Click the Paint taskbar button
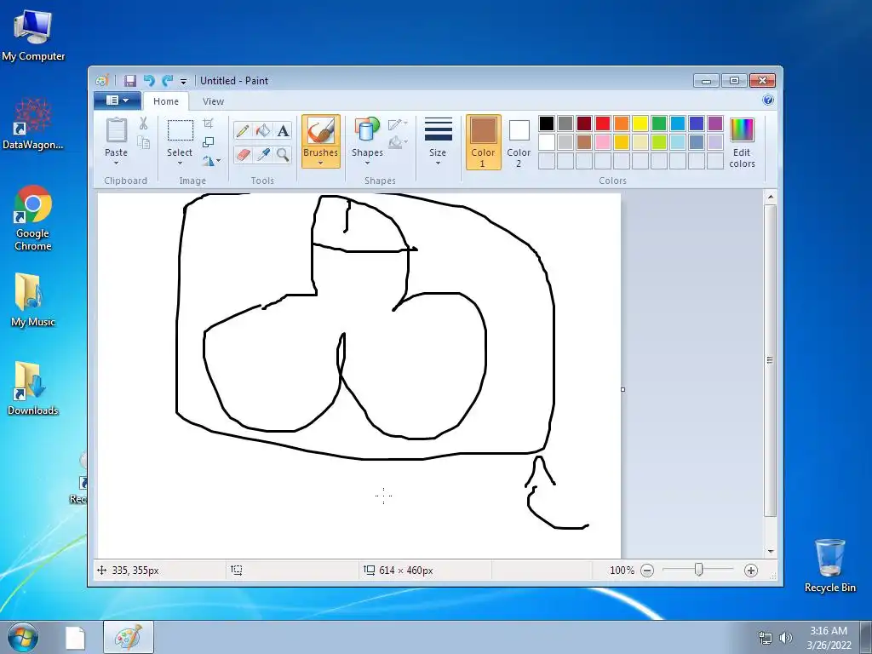This screenshot has width=872, height=654. coord(129,637)
